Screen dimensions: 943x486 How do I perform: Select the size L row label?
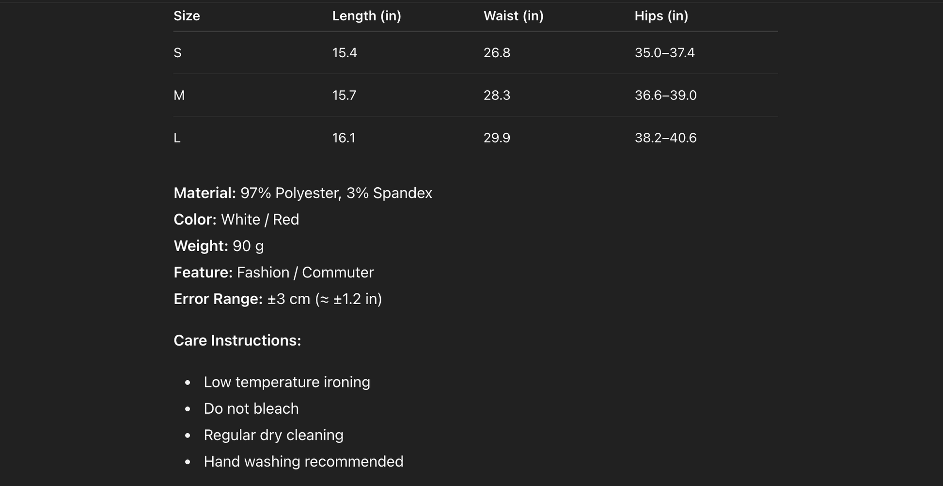click(x=177, y=138)
